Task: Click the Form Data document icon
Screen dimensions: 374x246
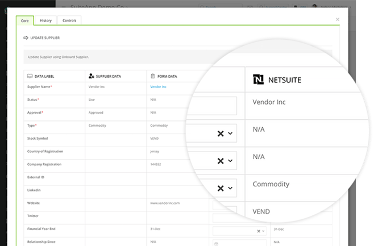Action: pos(152,76)
